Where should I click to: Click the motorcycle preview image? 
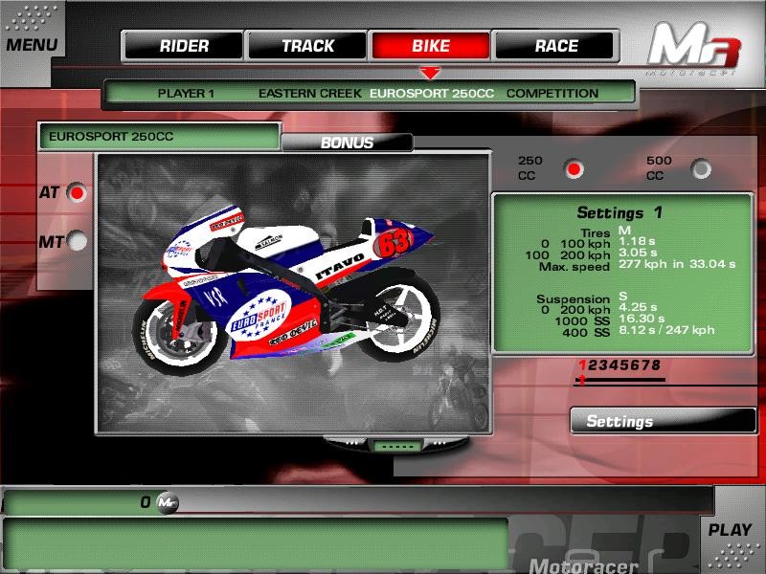coord(293,294)
